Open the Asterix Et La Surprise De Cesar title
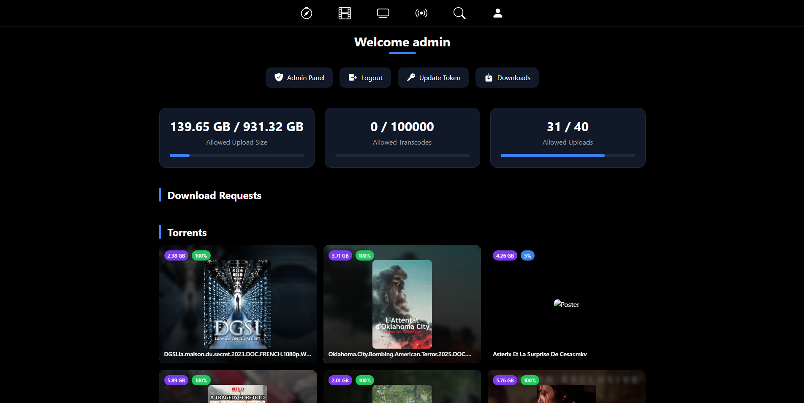804x403 pixels. point(540,354)
